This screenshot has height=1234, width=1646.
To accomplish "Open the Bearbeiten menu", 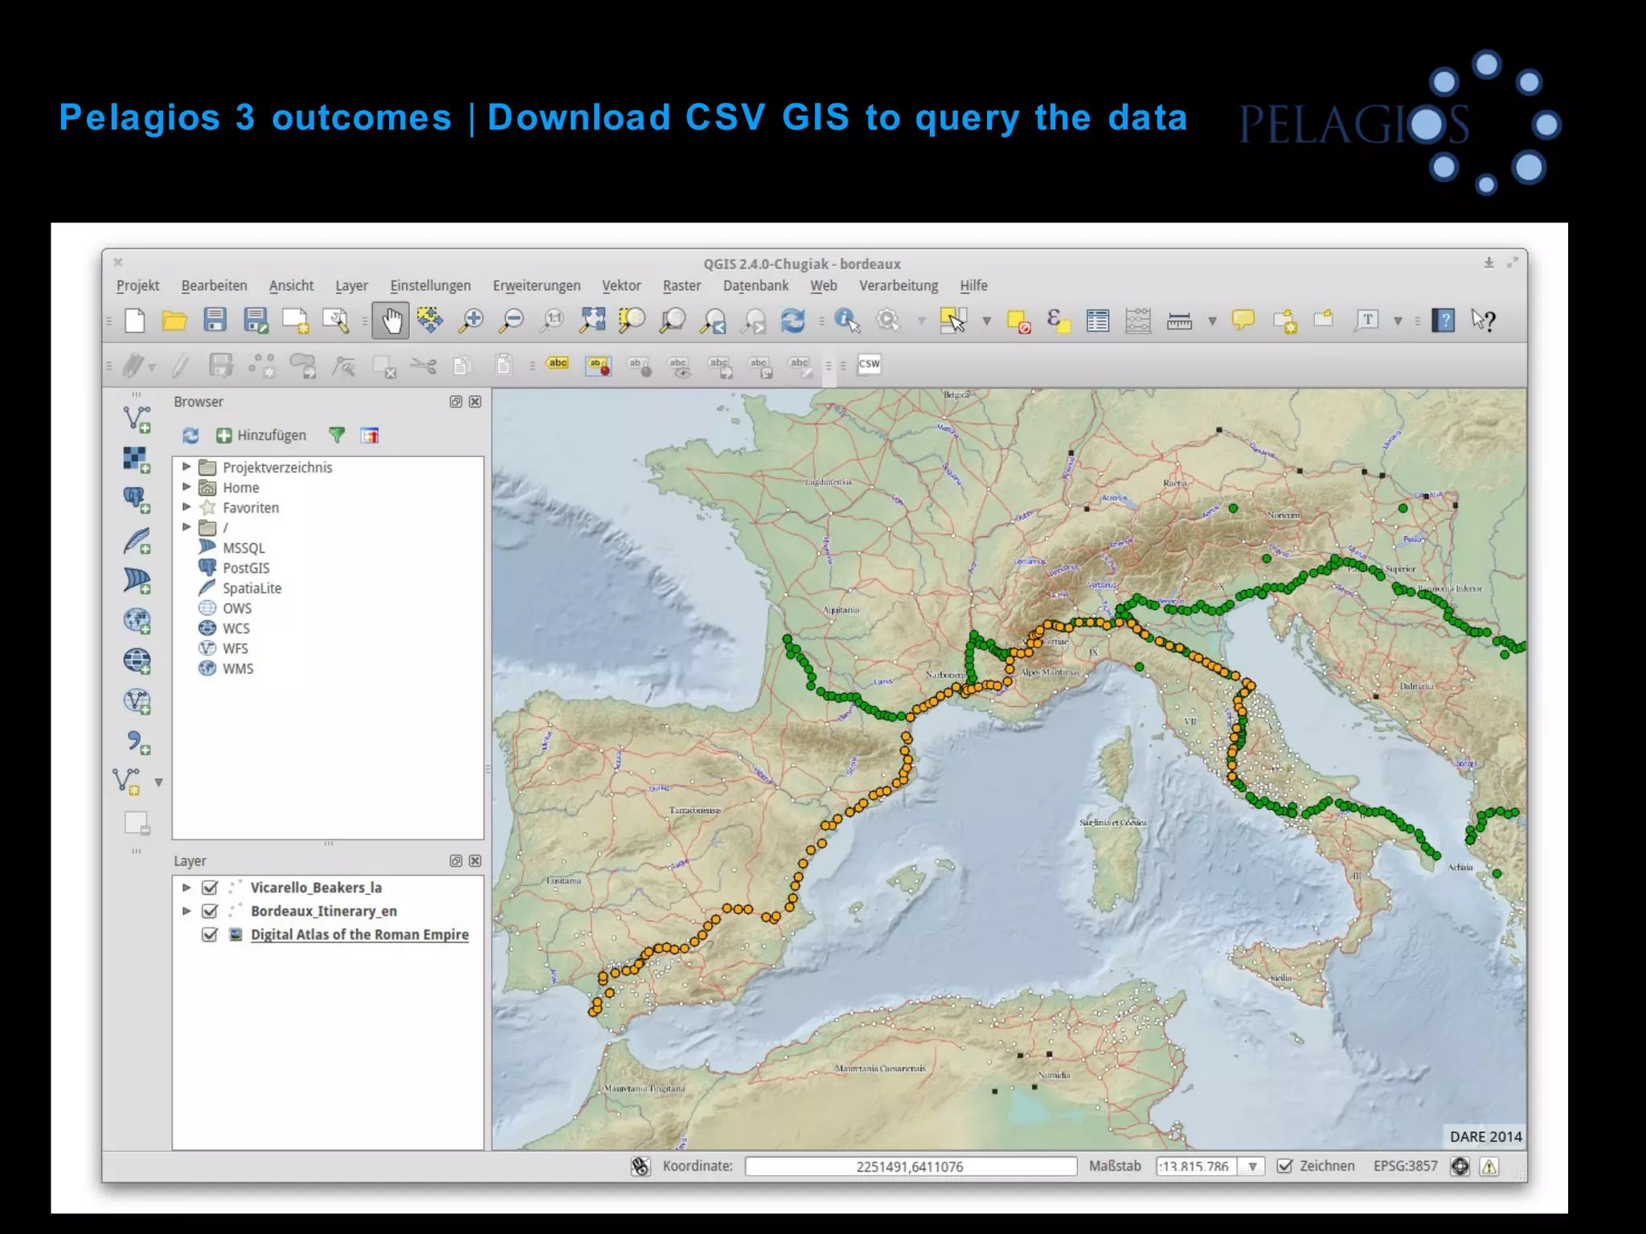I will tap(214, 286).
